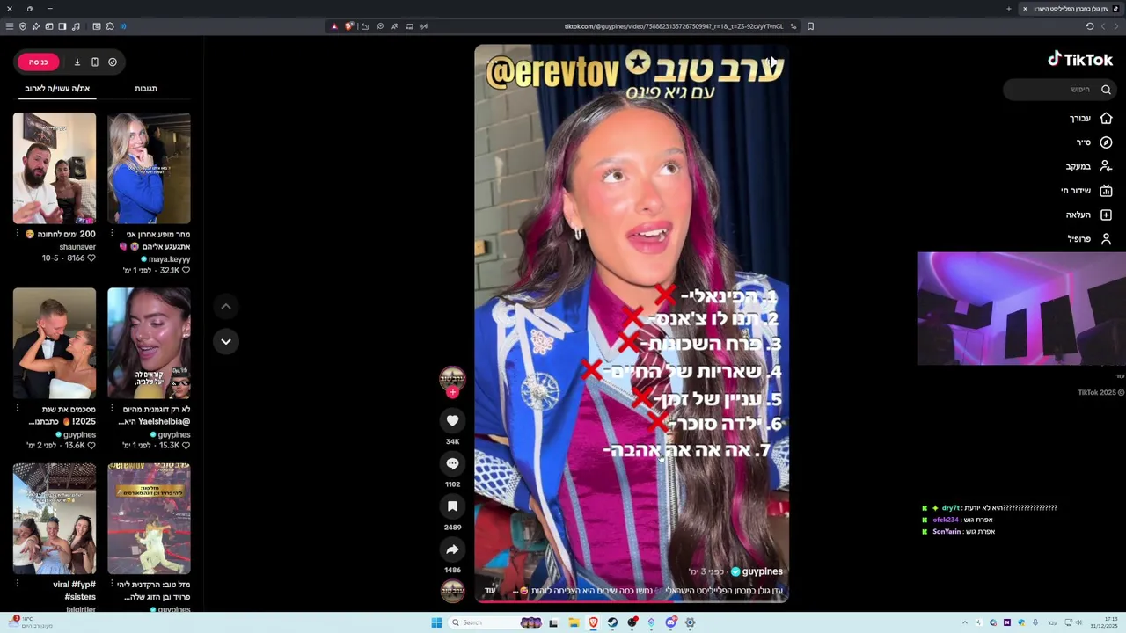The height and width of the screenshot is (633, 1126).
Task: Click the TikTok חיפוש search field
Action: pos(1060,89)
